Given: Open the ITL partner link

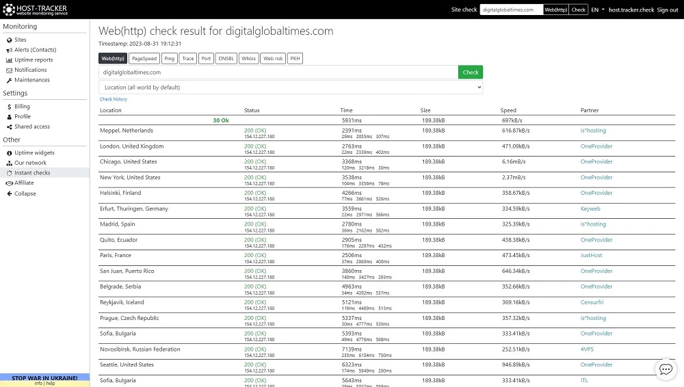Looking at the screenshot, I should point(584,380).
